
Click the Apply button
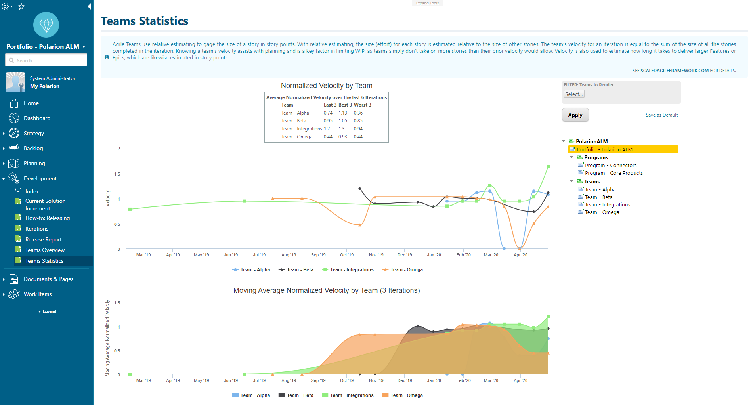point(575,115)
